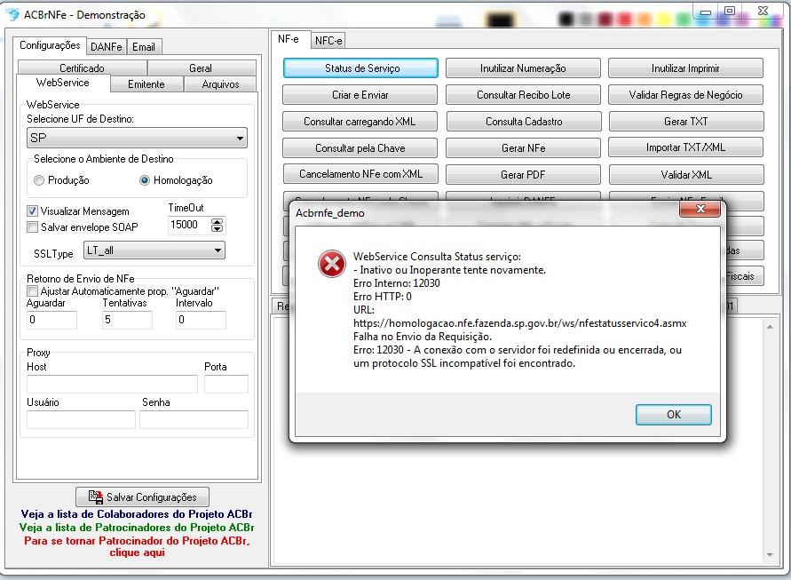Click the Validar XML button
This screenshot has height=580, width=791.
point(685,175)
